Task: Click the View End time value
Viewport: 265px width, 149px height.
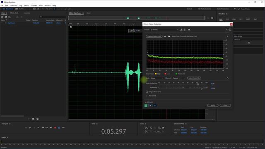Action: point(194,133)
